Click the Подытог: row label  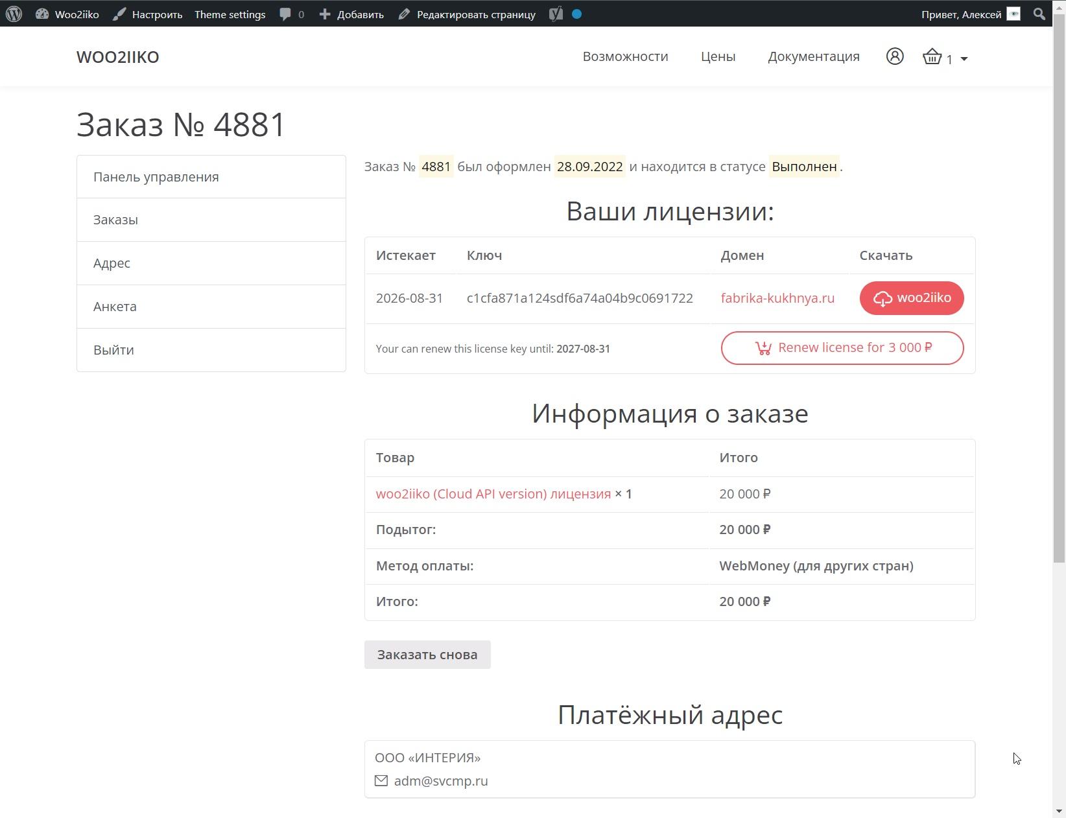(x=406, y=530)
